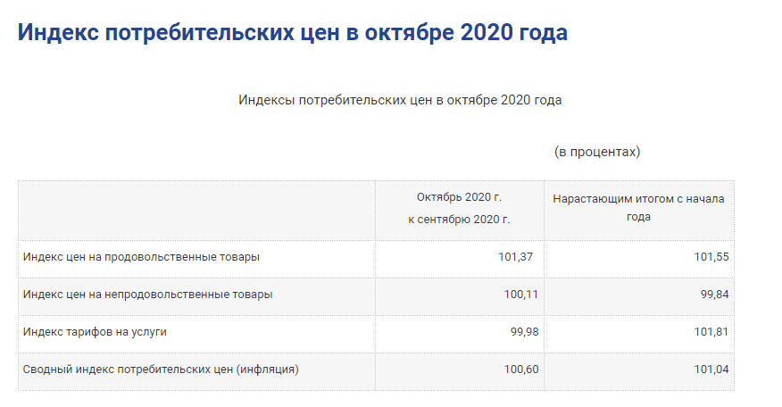Click the value 101,81 in the table
The width and height of the screenshot is (782, 407).
click(711, 332)
